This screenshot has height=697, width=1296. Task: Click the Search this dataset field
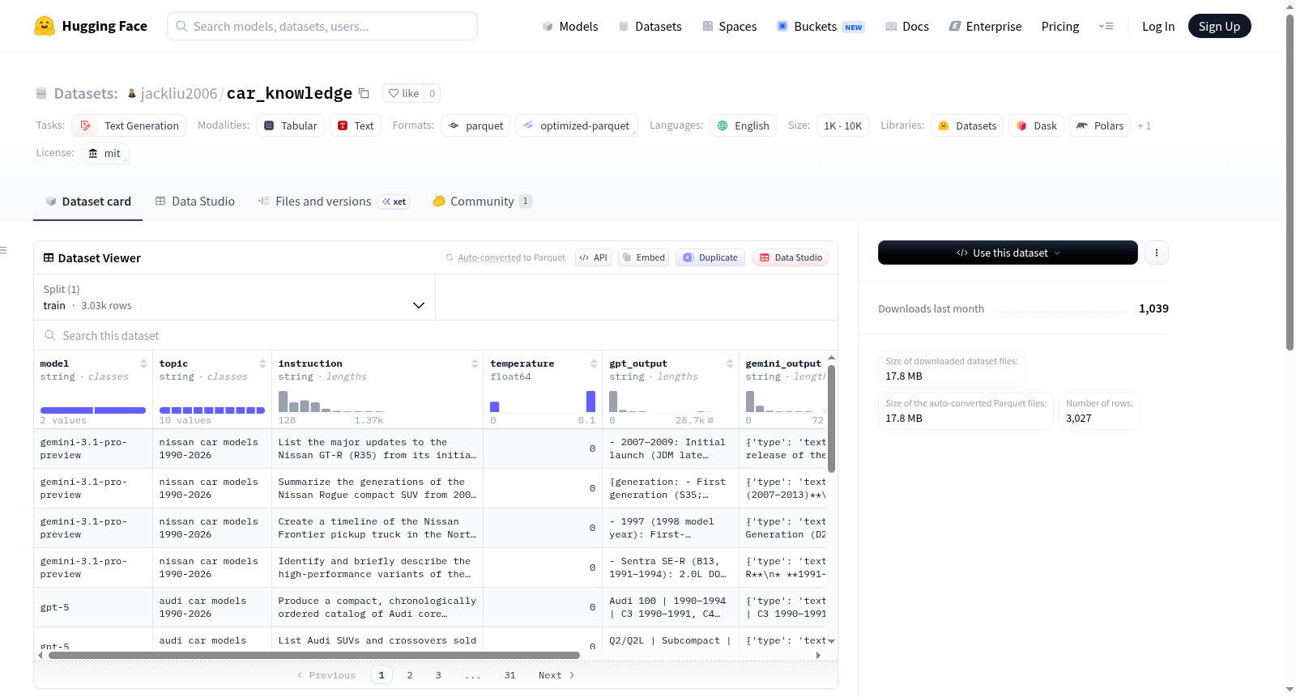436,335
